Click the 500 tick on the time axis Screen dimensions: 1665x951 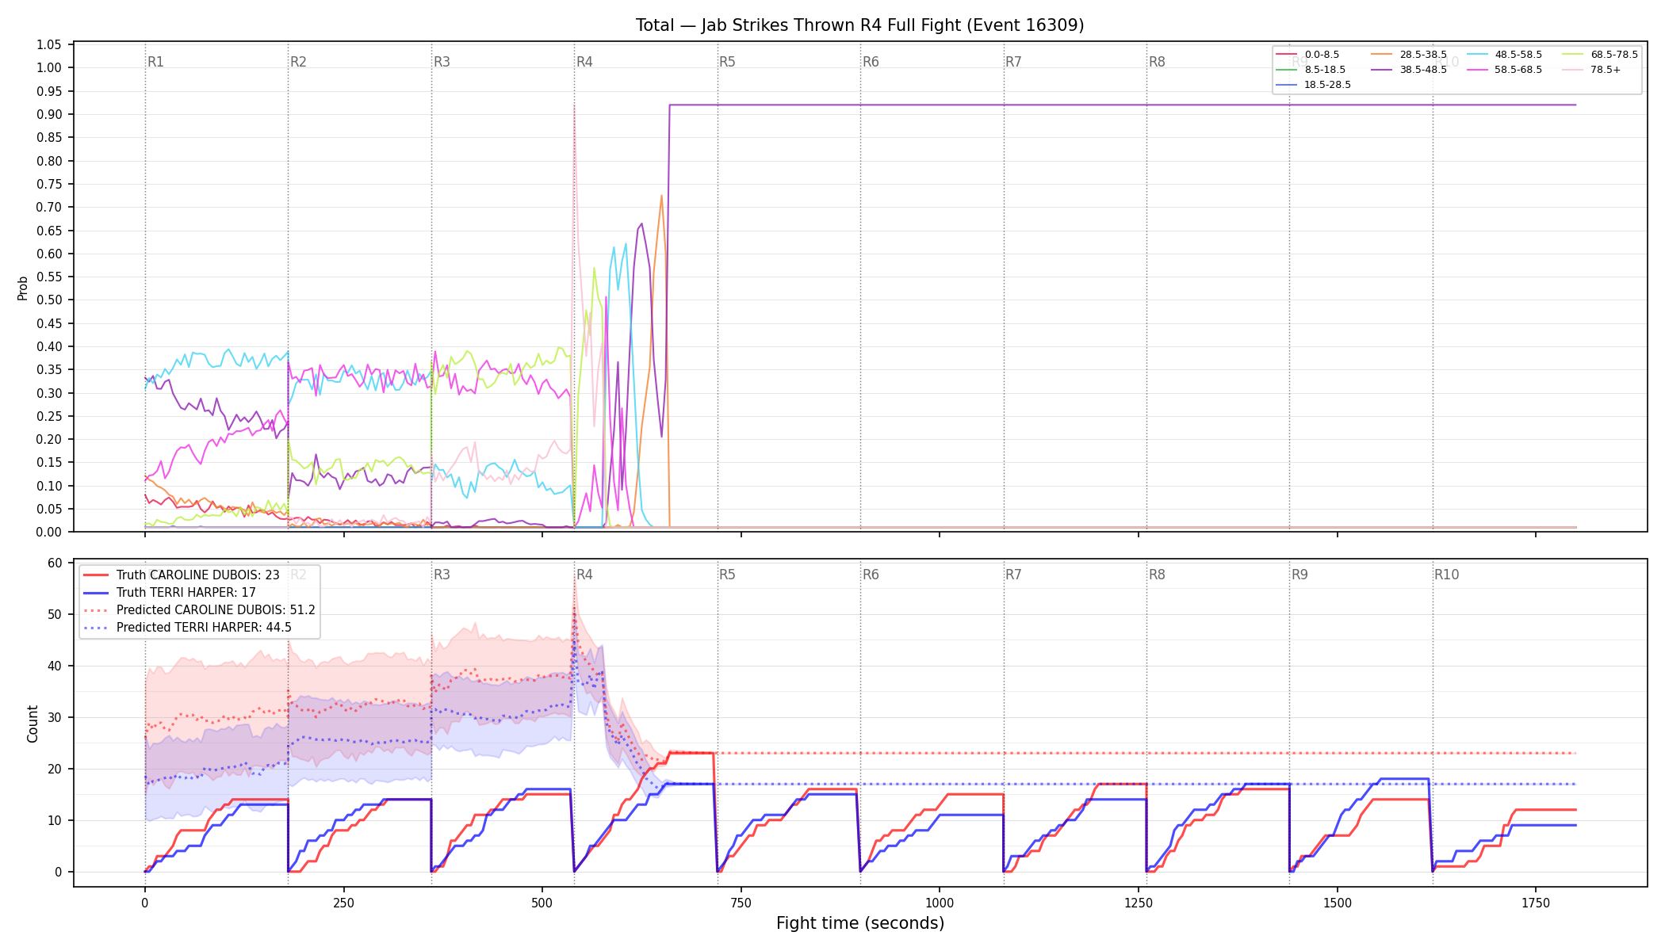[x=542, y=903]
